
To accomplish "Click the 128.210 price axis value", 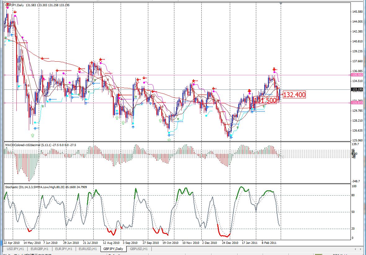I will pyautogui.click(x=357, y=121).
